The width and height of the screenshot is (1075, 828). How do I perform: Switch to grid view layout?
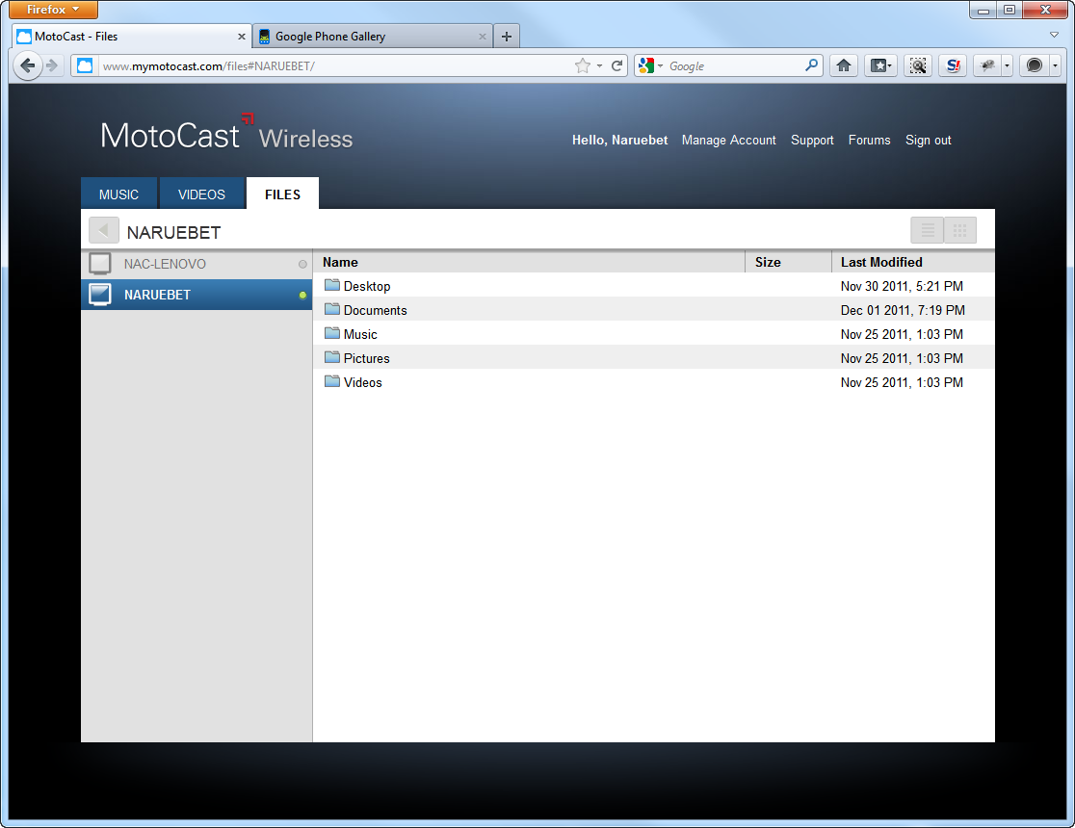coord(960,231)
